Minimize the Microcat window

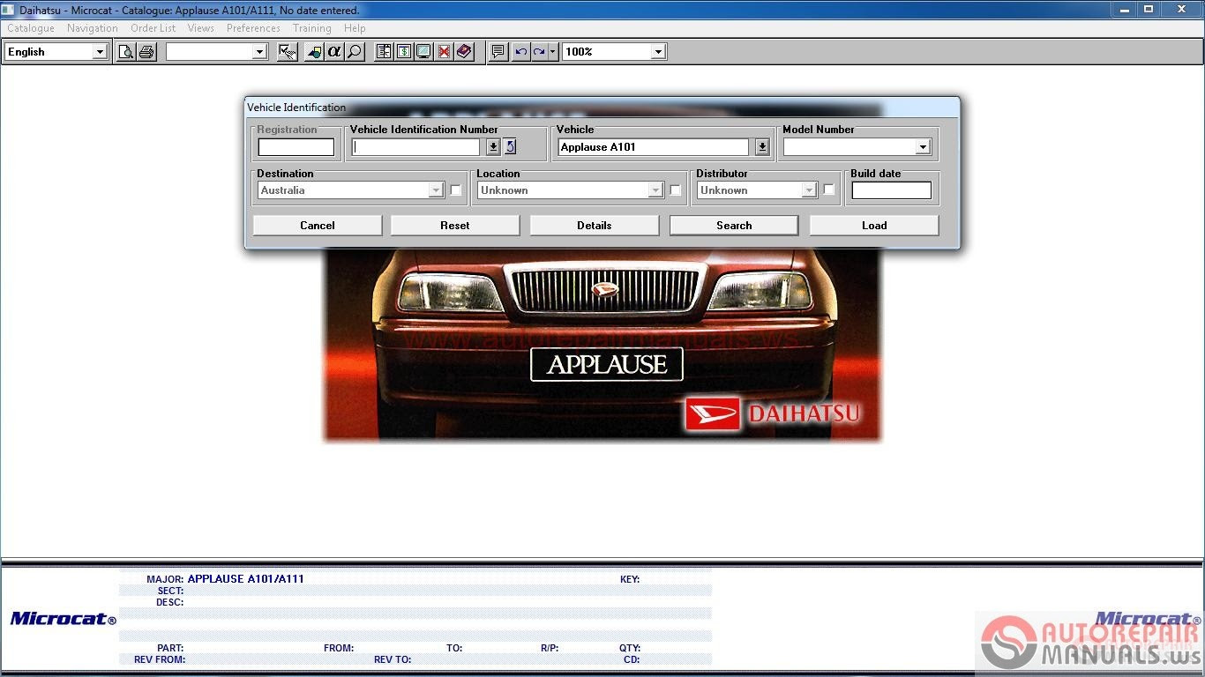point(1124,9)
